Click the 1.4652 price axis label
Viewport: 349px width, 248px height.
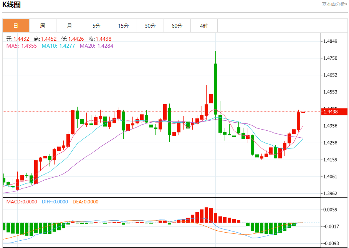[330, 75]
